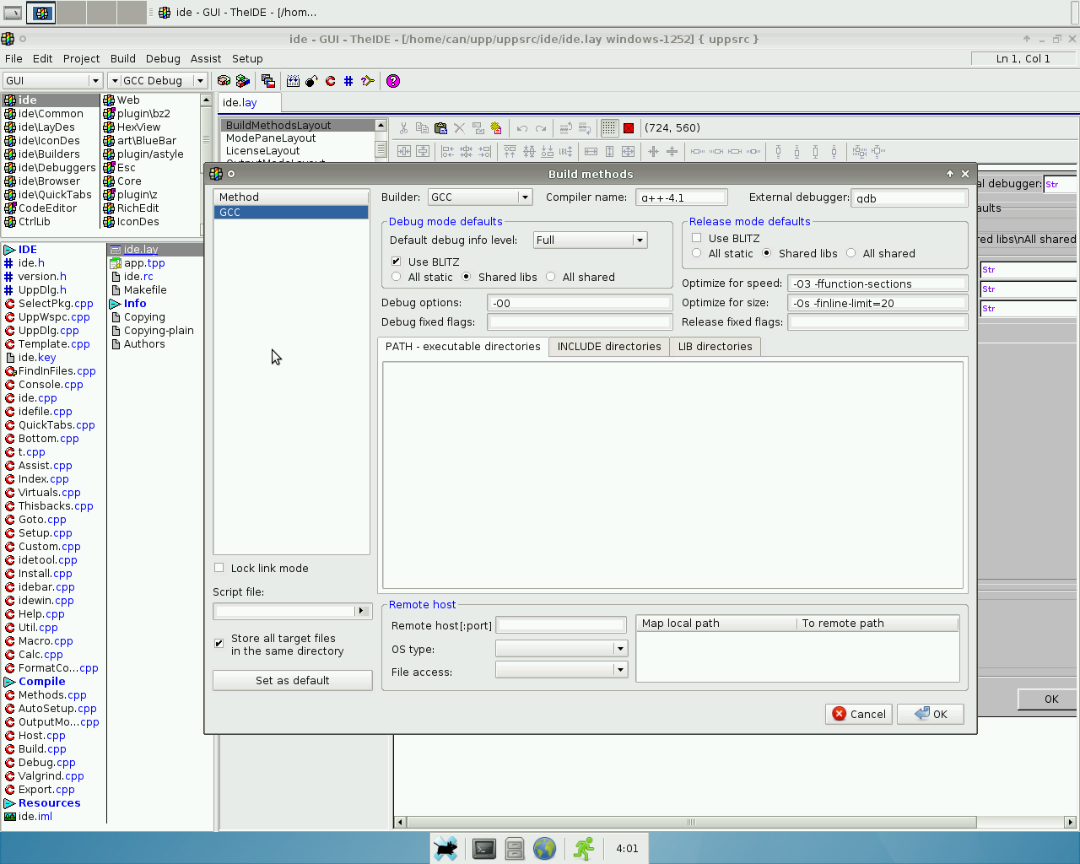
Task: Click the purple question mark help icon
Action: (x=393, y=81)
